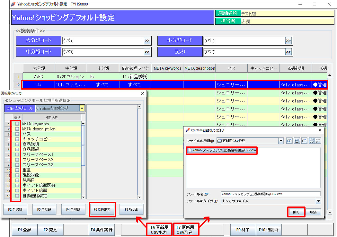The image size is (337, 237).
Task: Open 大分類コード lookup with >> button
Action: [x=147, y=41]
